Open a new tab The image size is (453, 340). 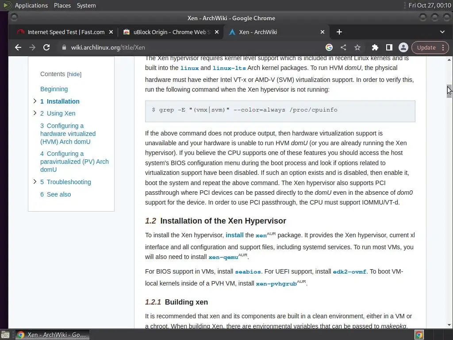click(339, 32)
